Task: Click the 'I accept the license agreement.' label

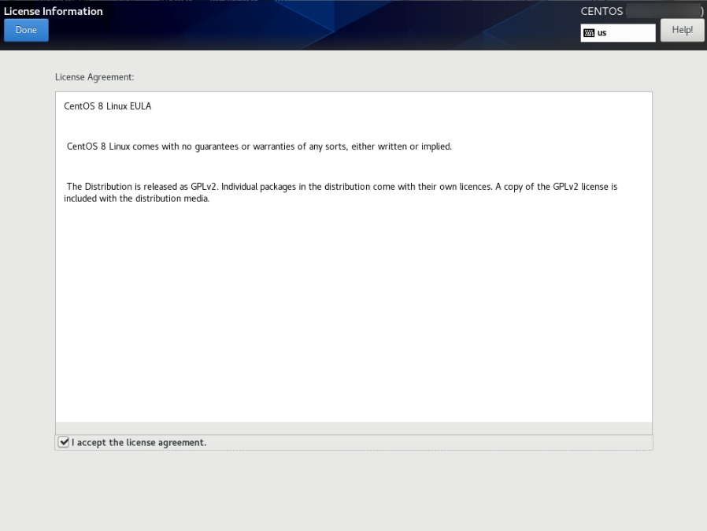Action: tap(139, 443)
